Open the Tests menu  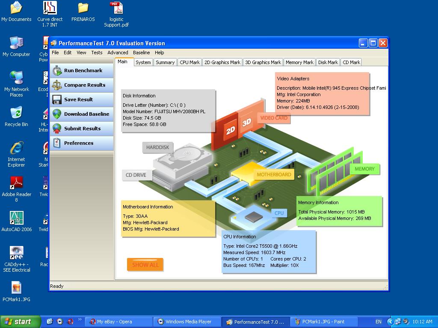[x=97, y=53]
